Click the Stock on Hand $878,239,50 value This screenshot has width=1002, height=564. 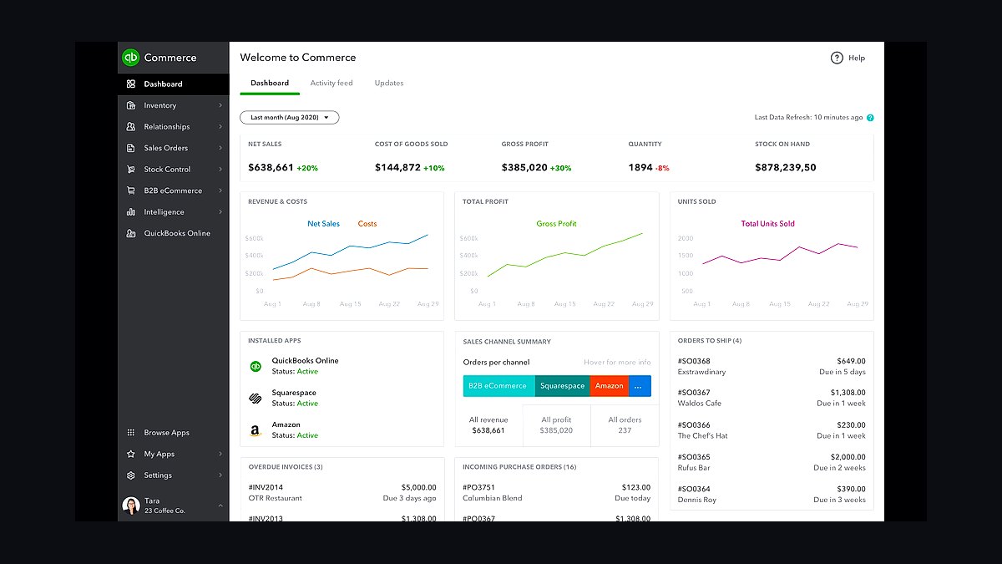[x=786, y=168]
